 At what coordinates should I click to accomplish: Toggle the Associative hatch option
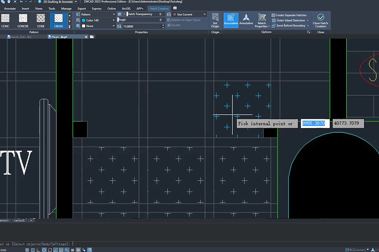tap(231, 20)
